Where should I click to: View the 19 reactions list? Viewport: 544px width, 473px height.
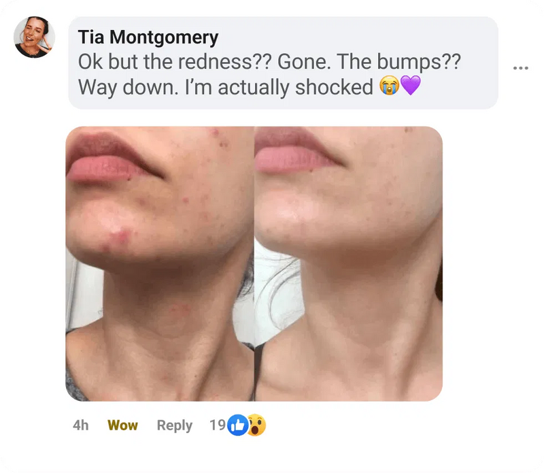pos(218,425)
